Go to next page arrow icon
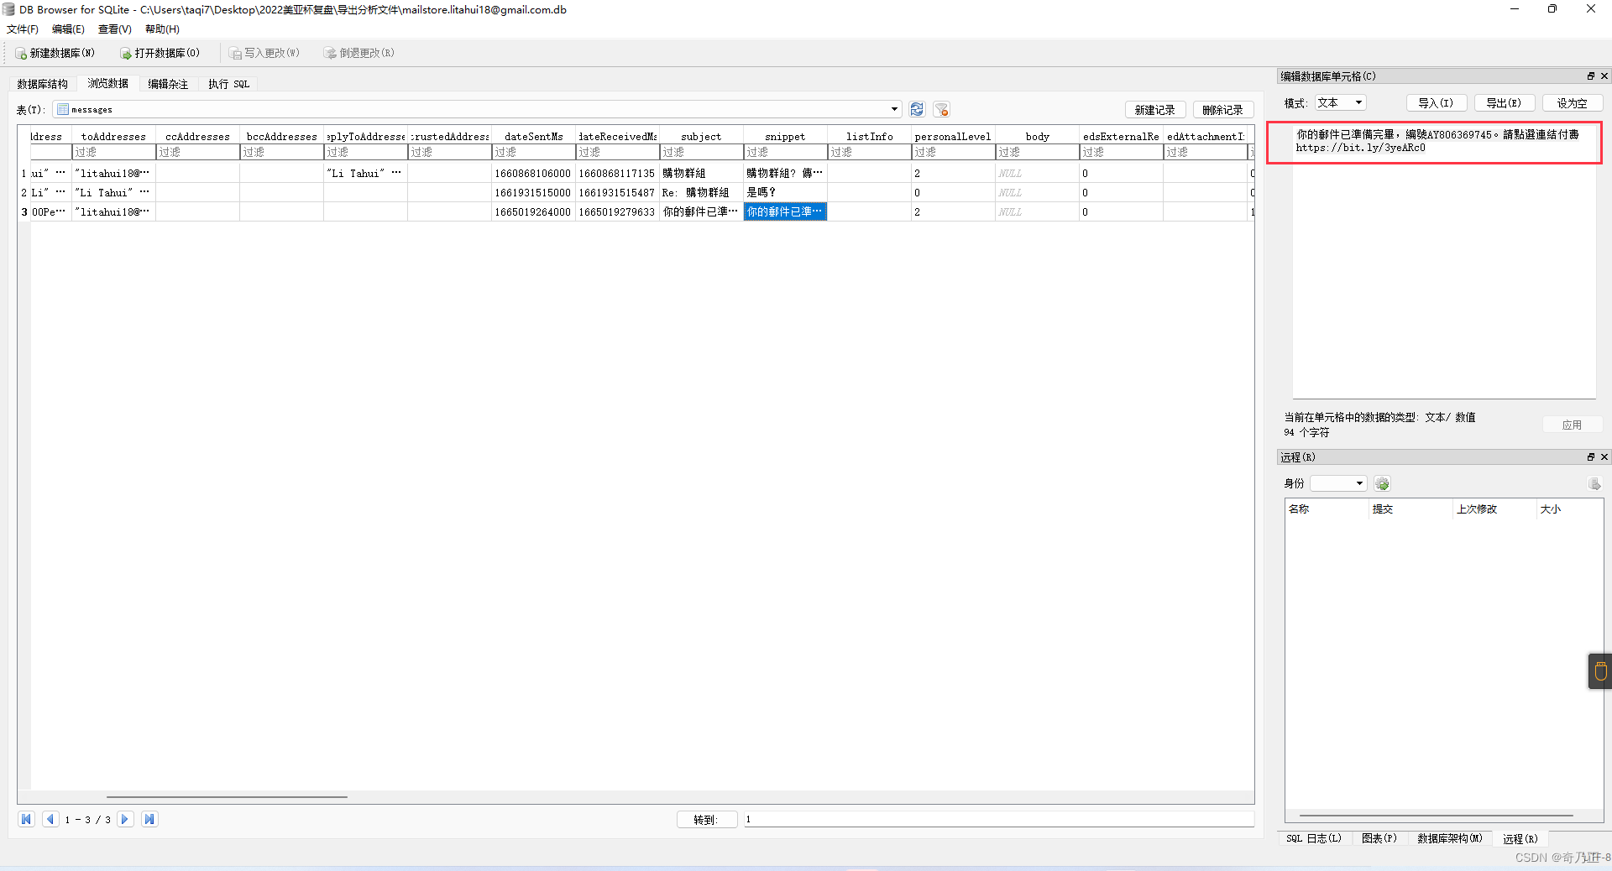Viewport: 1612px width, 871px height. [125, 819]
